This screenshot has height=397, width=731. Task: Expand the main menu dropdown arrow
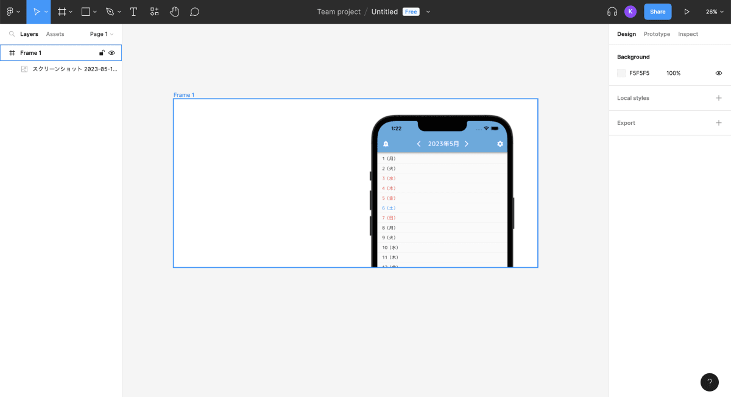pos(18,12)
